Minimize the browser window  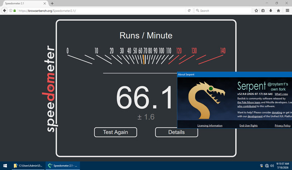pos(267,3)
